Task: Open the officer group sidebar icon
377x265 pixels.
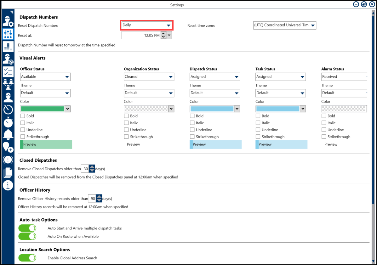Action: click(8, 84)
